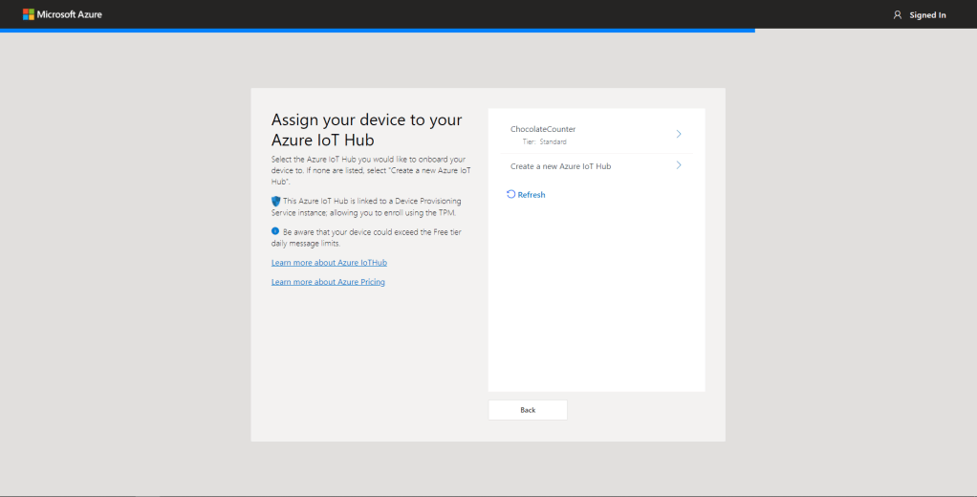Click the Tier: Standard subtitle text
977x497 pixels.
tap(544, 141)
